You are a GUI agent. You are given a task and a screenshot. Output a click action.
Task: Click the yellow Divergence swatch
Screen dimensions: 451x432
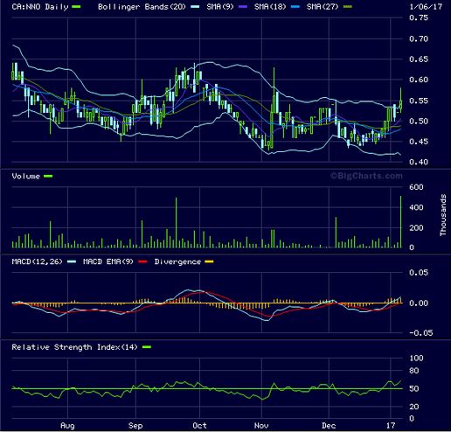coord(209,261)
